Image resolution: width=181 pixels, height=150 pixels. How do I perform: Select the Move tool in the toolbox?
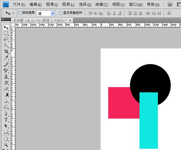pos(6,27)
